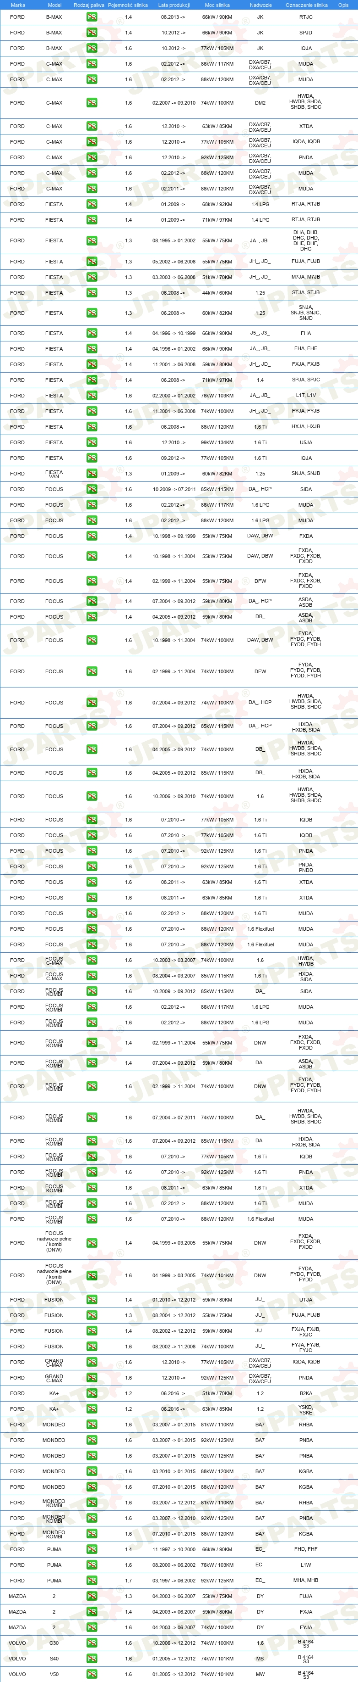Select the '1.7' engine capacity cell
The width and height of the screenshot is (358, 1682).
click(x=128, y=1581)
